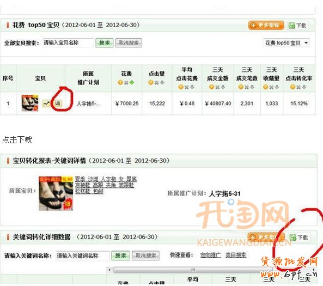Click 更多指标 in 关键词转化详细数据 section
The width and height of the screenshot is (323, 286).
266,237
